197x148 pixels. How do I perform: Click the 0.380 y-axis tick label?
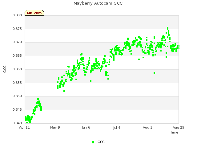[x=17, y=15]
